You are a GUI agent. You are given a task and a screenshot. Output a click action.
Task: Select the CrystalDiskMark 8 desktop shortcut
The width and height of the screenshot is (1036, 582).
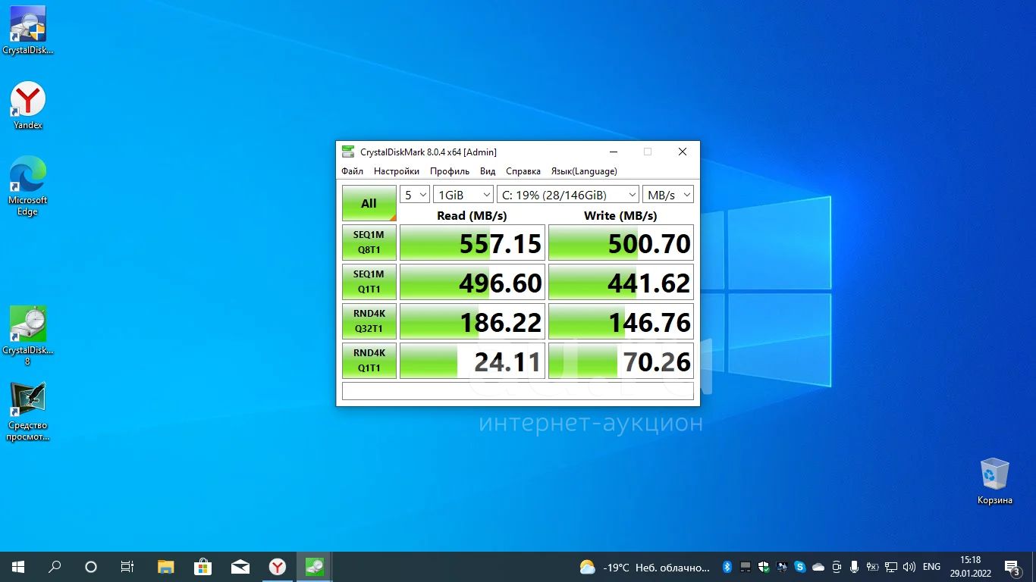28,336
